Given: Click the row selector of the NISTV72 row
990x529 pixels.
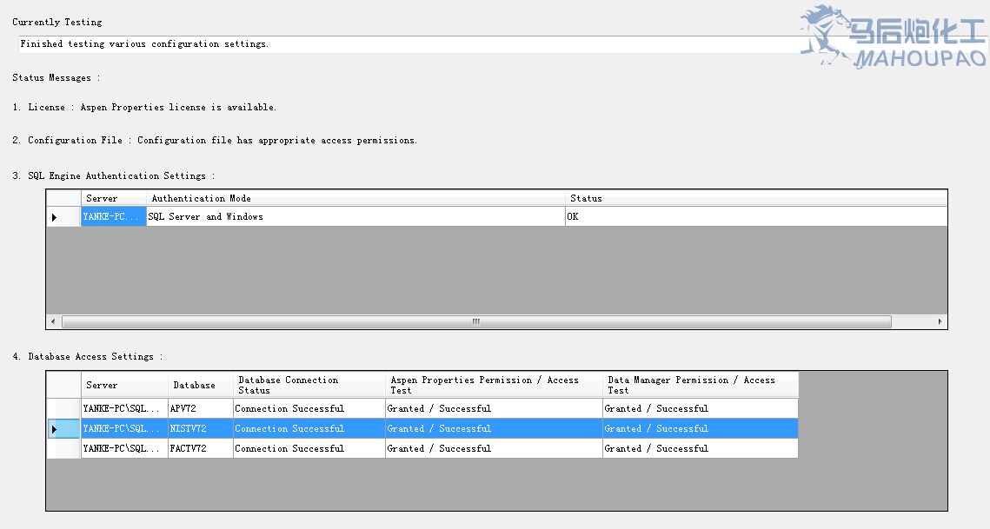Looking at the screenshot, I should coord(63,428).
